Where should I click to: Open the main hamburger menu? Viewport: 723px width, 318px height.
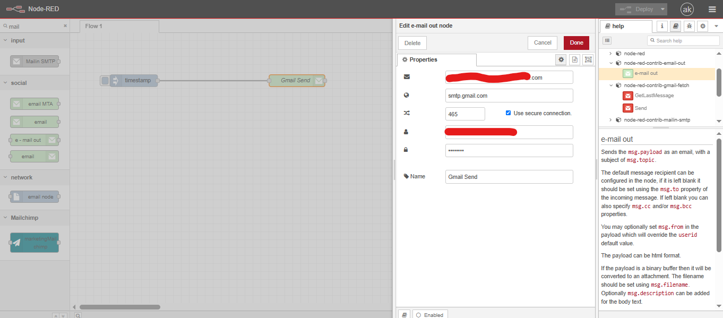click(712, 10)
